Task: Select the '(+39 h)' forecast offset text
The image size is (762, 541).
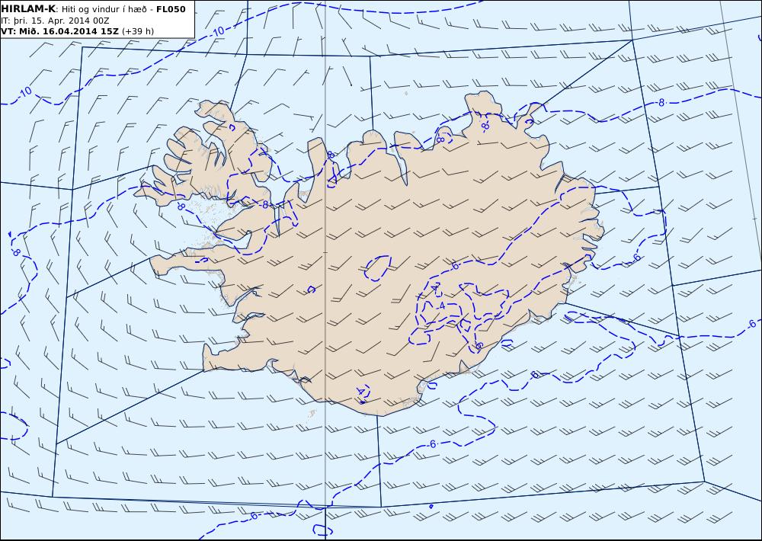Action: pos(138,31)
